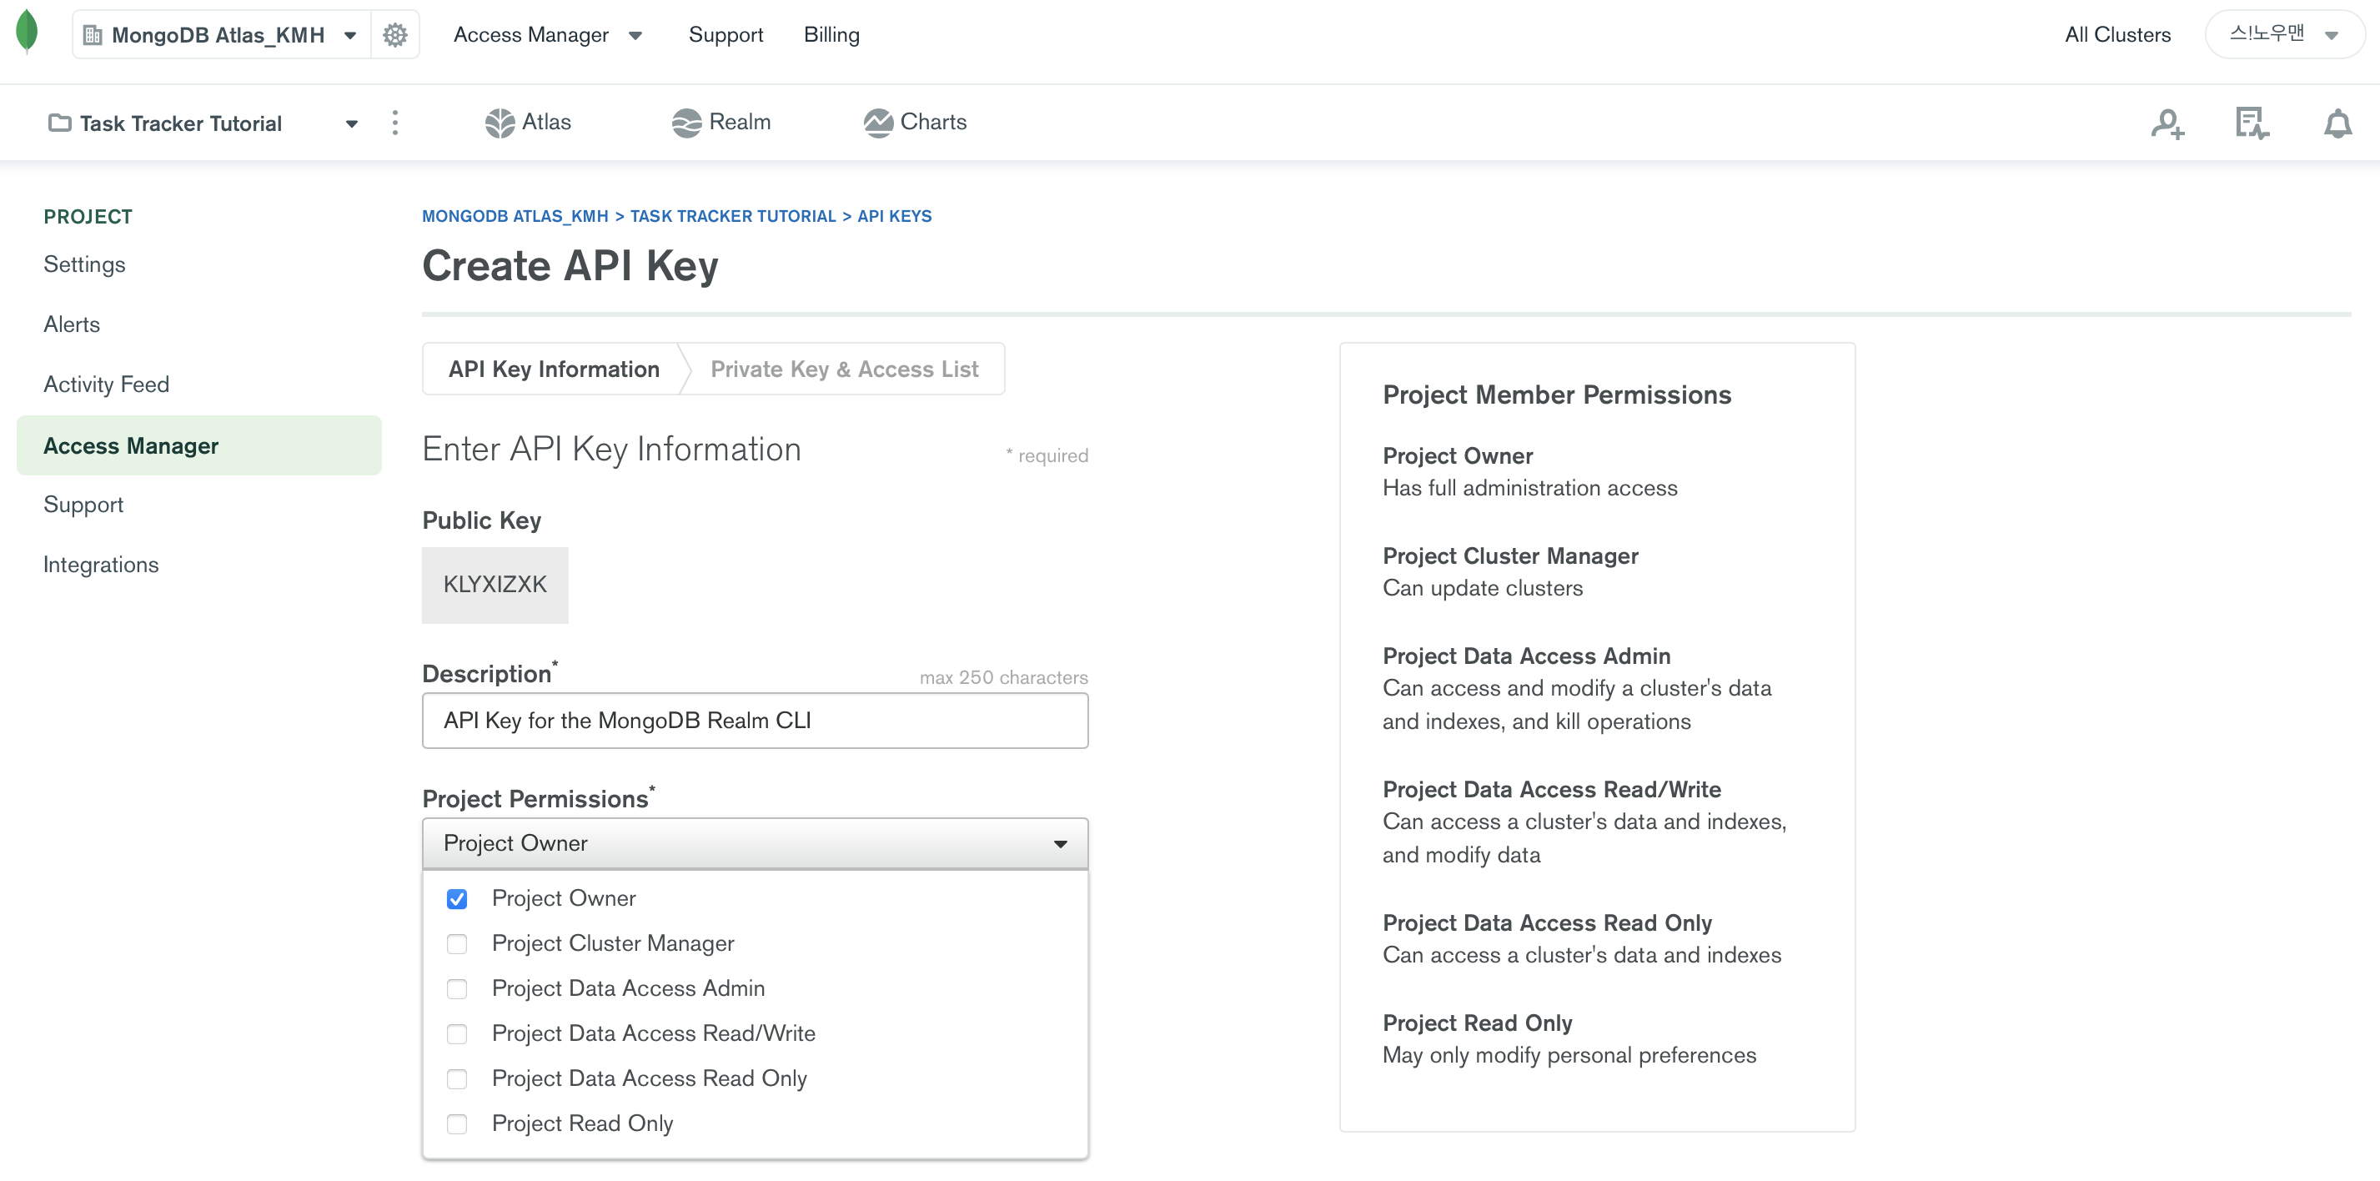Image resolution: width=2380 pixels, height=1181 pixels.
Task: Open the Access Manager top menu
Action: point(547,35)
